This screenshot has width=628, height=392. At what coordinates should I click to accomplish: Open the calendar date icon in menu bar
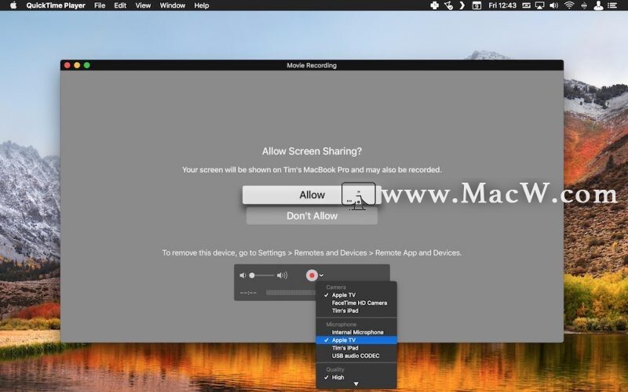pyautogui.click(x=476, y=5)
